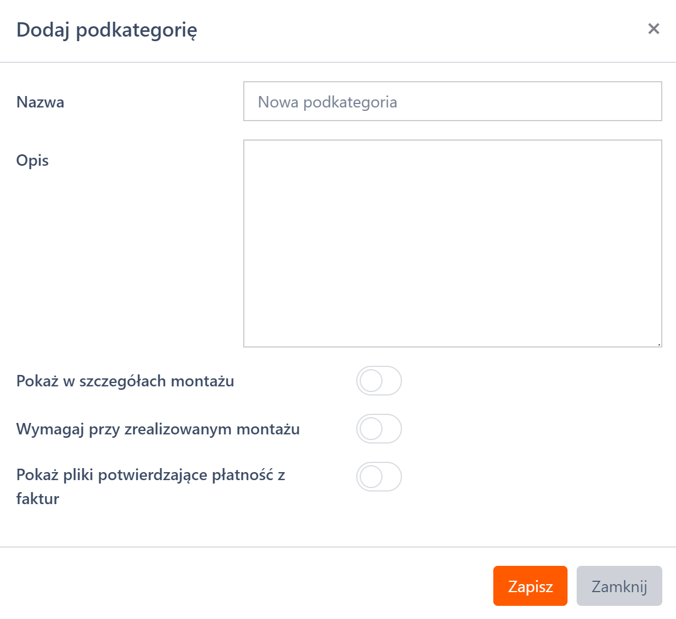Screen dimensions: 676x619
Task: Place cursor in Nowa podkategoria placeholder field
Action: [452, 101]
